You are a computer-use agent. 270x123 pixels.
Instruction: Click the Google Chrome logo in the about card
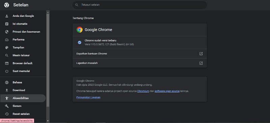point(80,30)
